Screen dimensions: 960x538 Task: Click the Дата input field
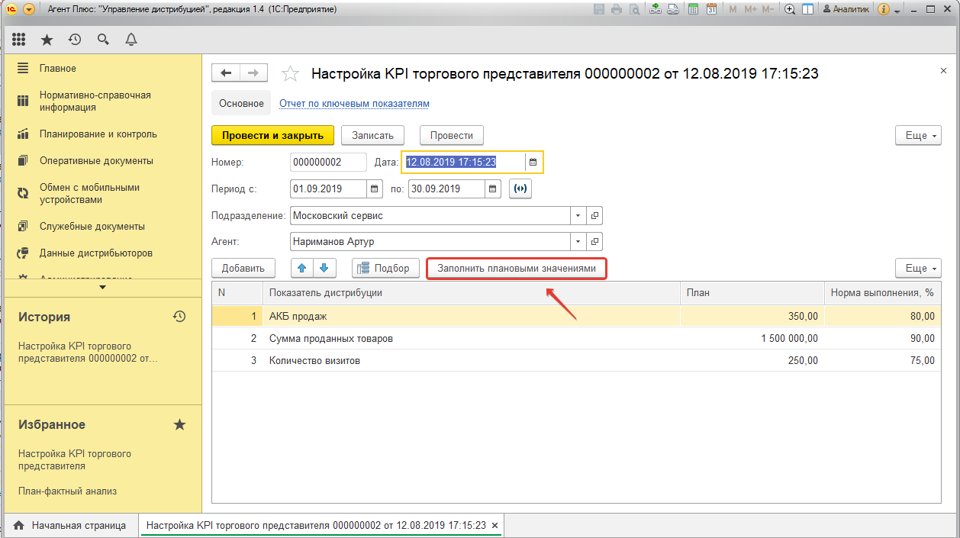[464, 162]
